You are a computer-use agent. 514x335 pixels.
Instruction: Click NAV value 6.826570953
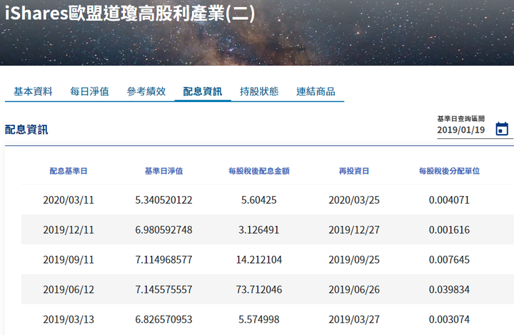(163, 319)
